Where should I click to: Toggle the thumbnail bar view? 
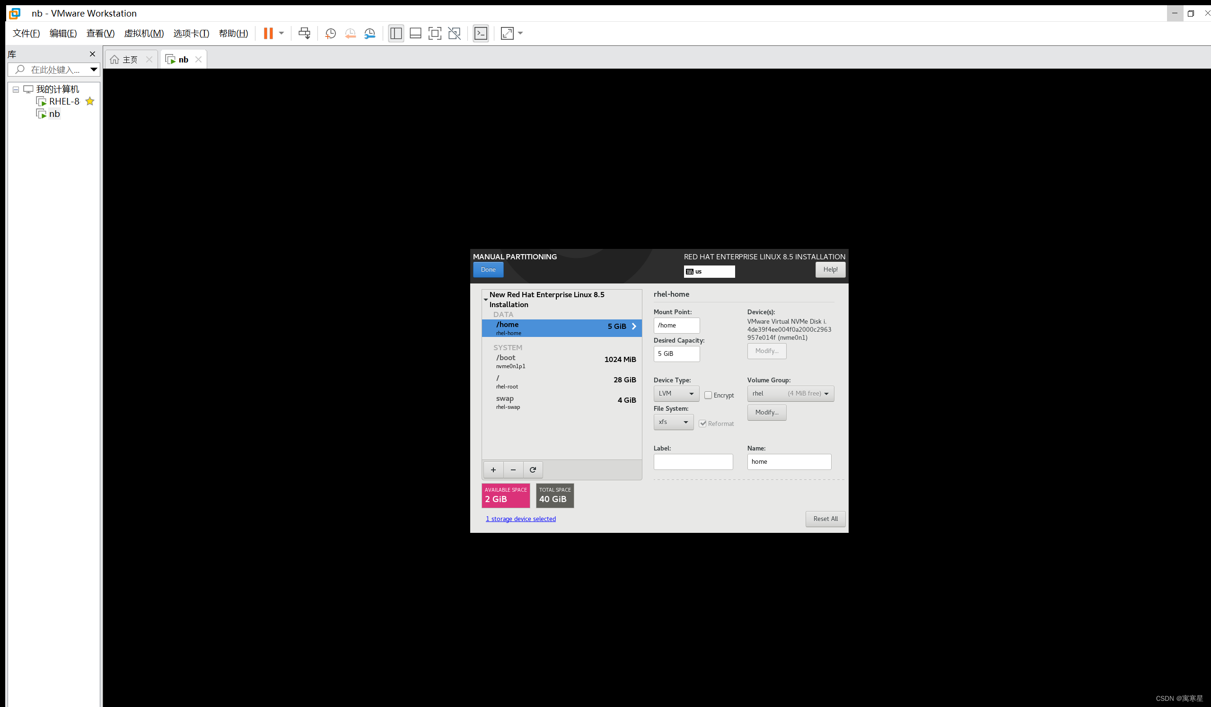point(415,33)
